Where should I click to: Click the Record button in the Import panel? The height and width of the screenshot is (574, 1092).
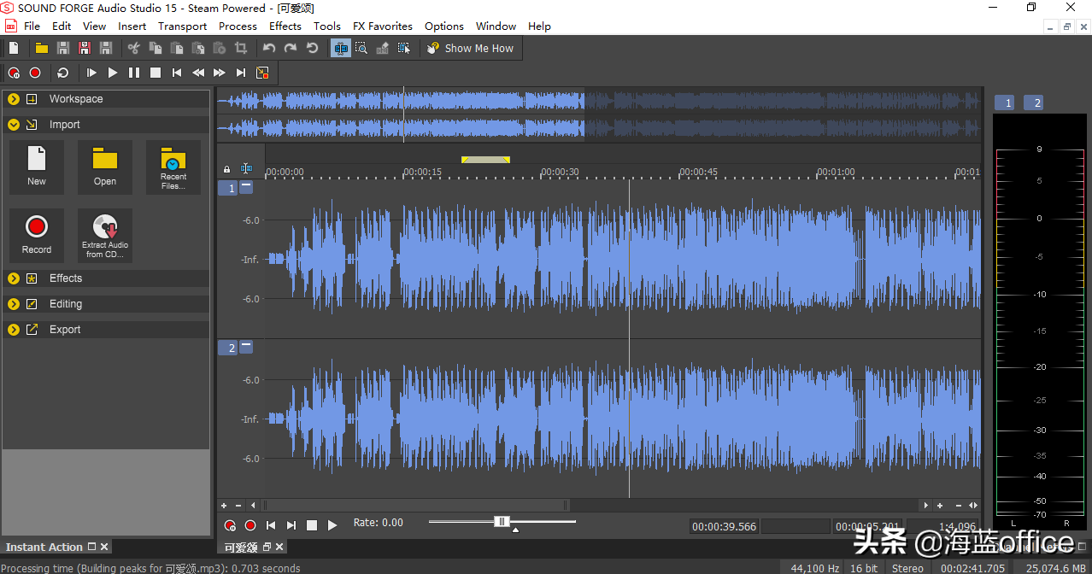(37, 235)
